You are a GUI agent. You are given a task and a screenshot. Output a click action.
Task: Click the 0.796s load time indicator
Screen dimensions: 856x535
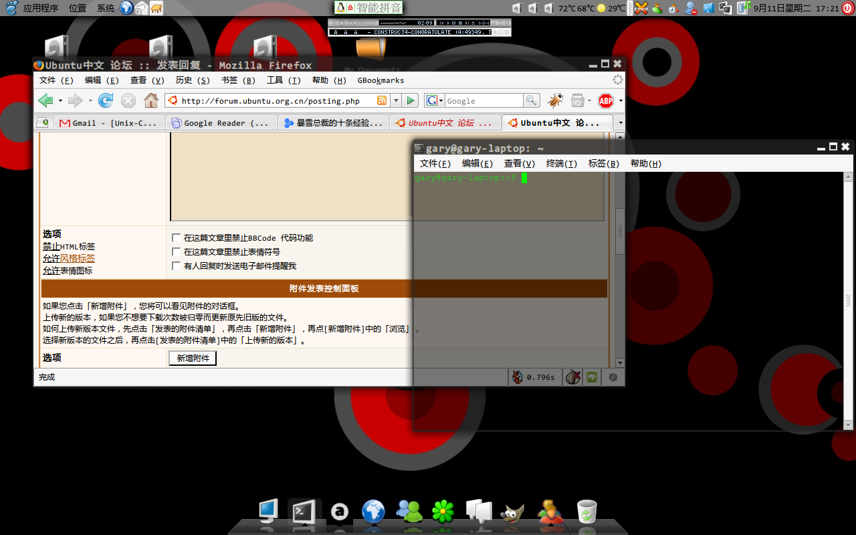(534, 377)
